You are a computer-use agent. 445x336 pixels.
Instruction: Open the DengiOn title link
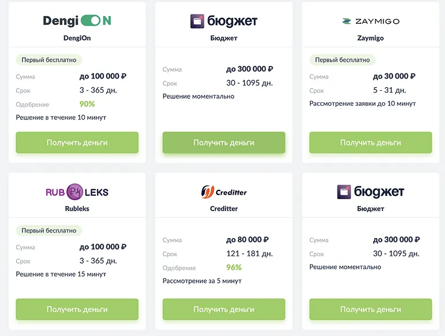point(77,38)
